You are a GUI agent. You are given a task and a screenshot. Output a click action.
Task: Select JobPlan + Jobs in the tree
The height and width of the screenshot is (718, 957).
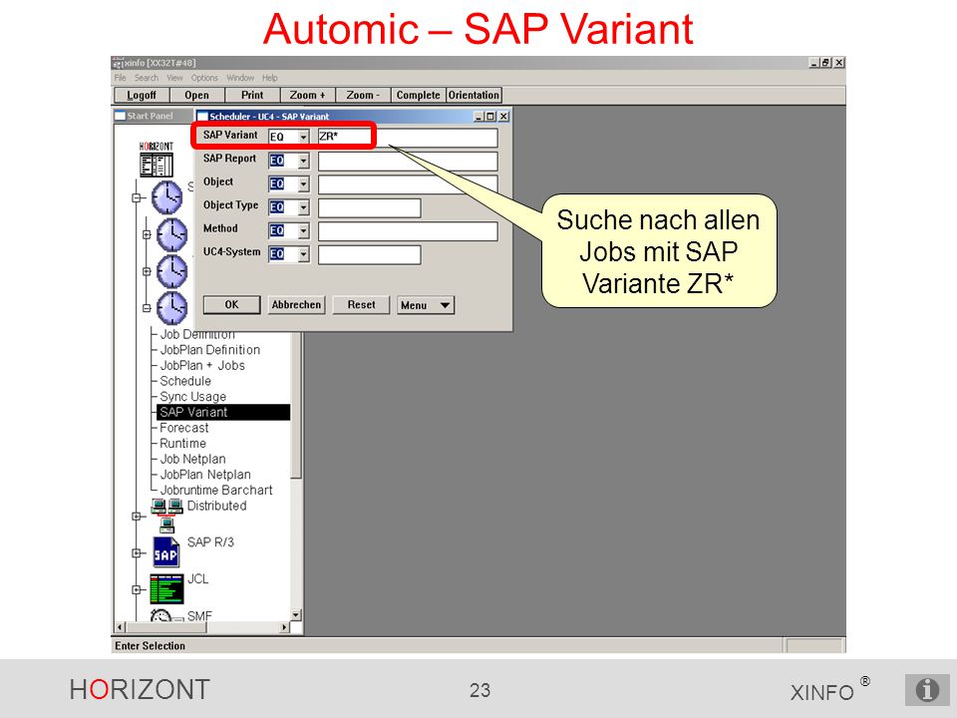click(x=202, y=366)
